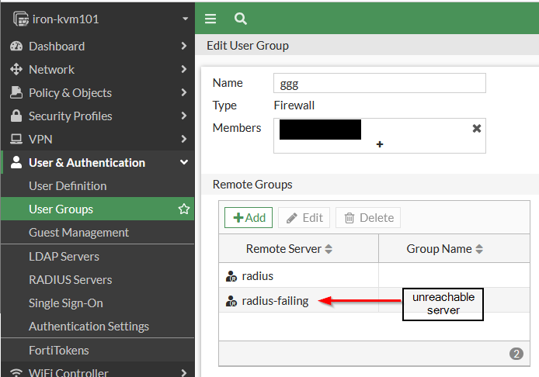This screenshot has height=377, width=539.
Task: Select the radius remote server row
Action: [374, 275]
